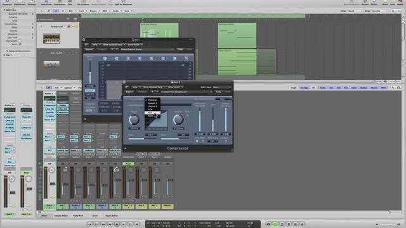Switch to the Sample Editor tab
This screenshot has height=228, width=406.
tap(61, 215)
